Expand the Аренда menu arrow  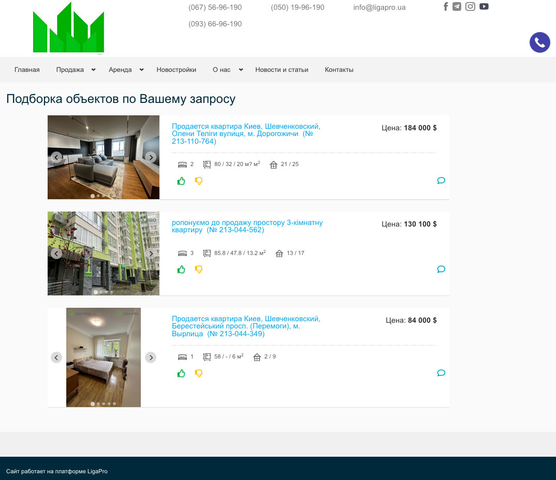[x=141, y=70]
